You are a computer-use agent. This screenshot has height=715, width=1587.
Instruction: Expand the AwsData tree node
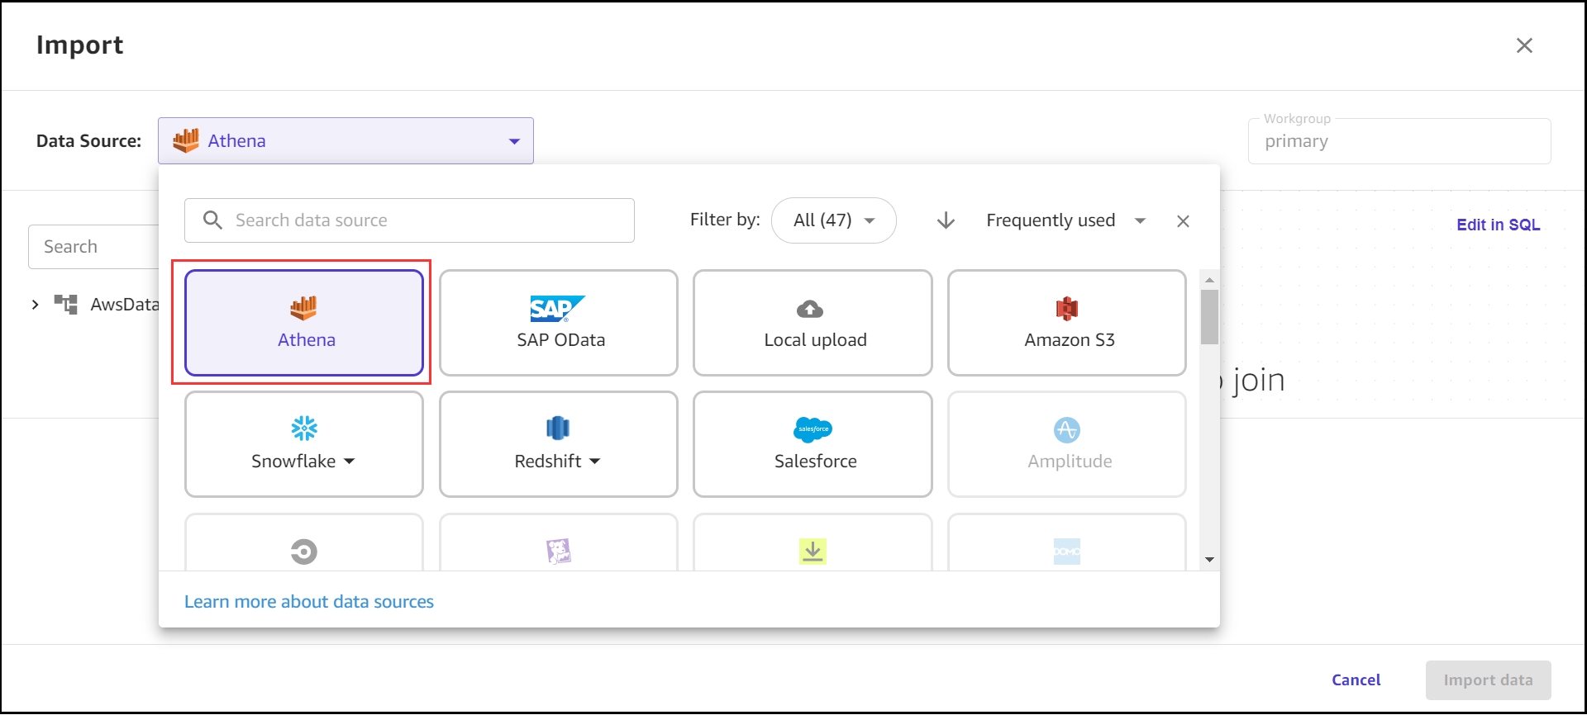pyautogui.click(x=35, y=305)
